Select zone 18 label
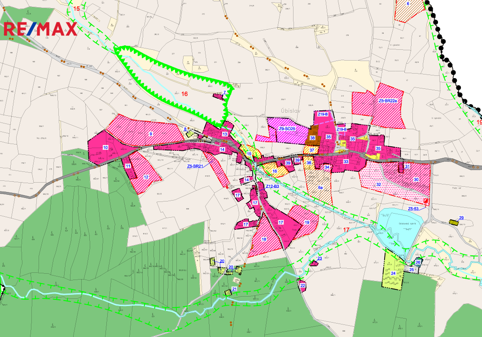 (x=264, y=240)
